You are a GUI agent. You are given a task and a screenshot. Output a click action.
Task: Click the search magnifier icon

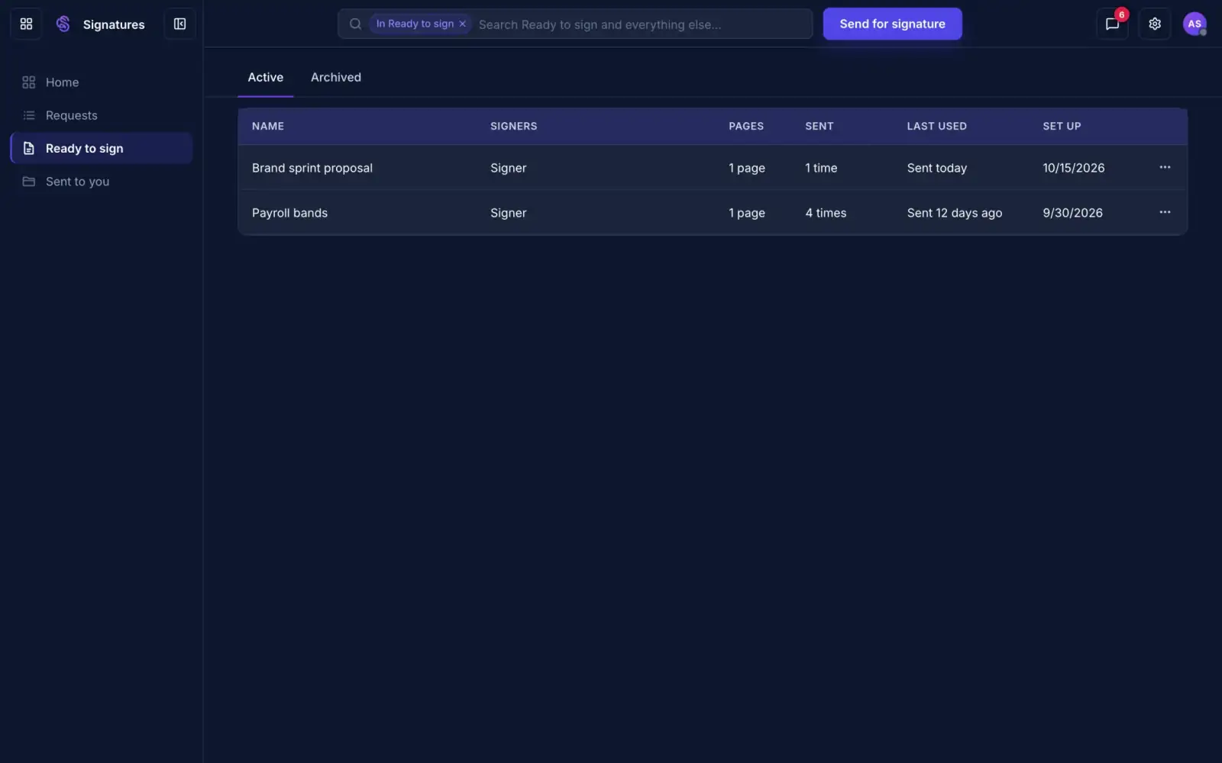tap(355, 24)
